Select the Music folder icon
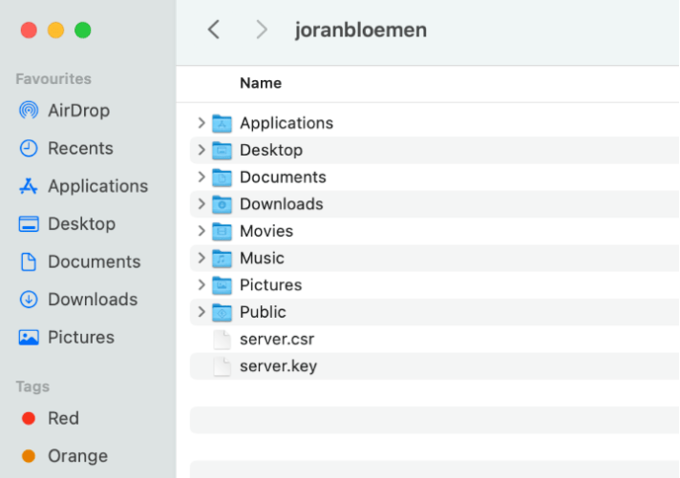The image size is (680, 478). click(222, 258)
